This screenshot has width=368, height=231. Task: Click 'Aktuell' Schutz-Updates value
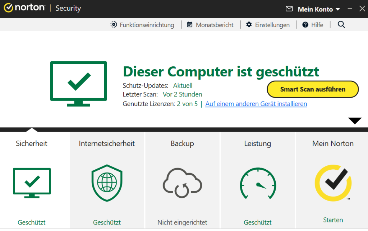183,85
